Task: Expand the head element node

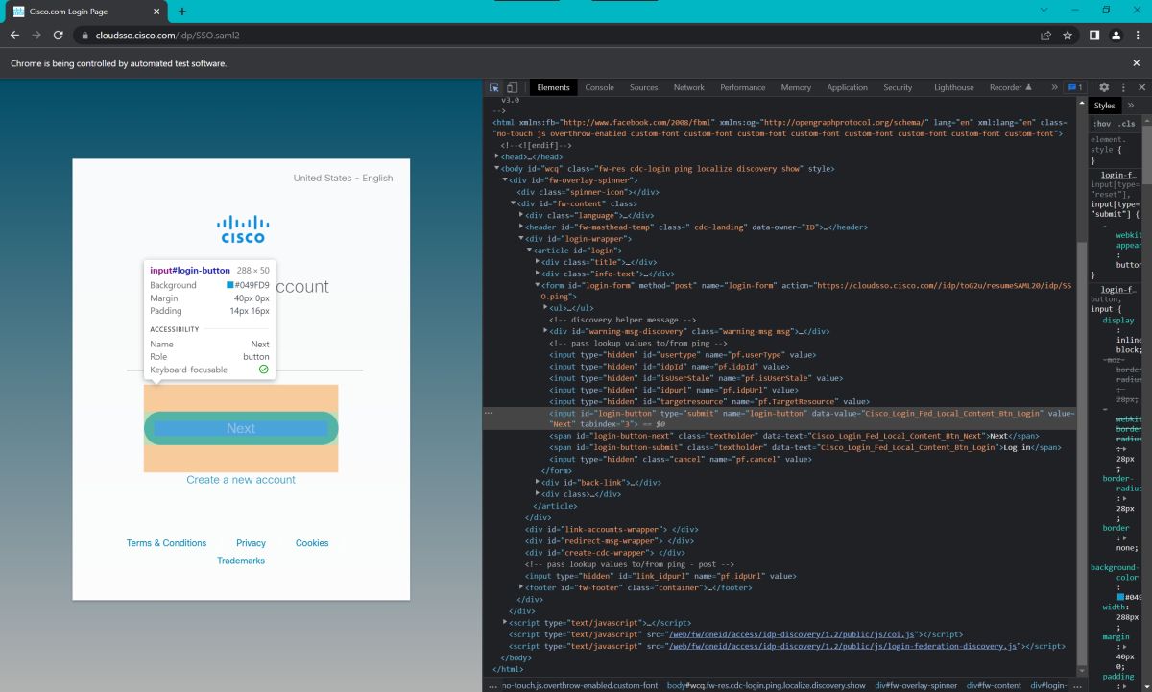Action: click(x=497, y=156)
